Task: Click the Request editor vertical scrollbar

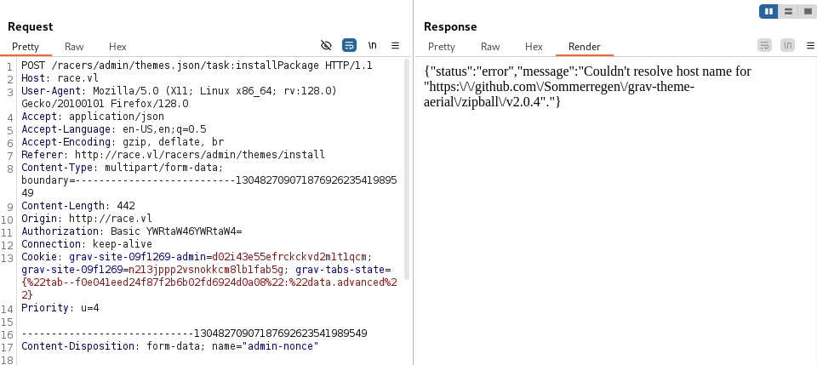Action: click(x=407, y=169)
